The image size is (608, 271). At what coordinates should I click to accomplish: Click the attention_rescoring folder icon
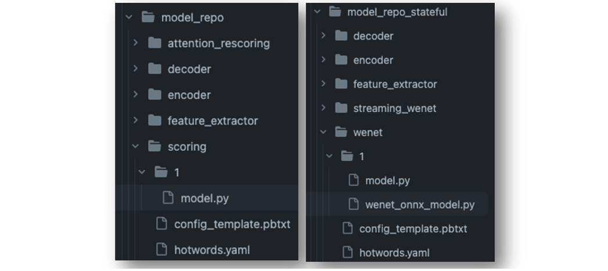pyautogui.click(x=154, y=43)
